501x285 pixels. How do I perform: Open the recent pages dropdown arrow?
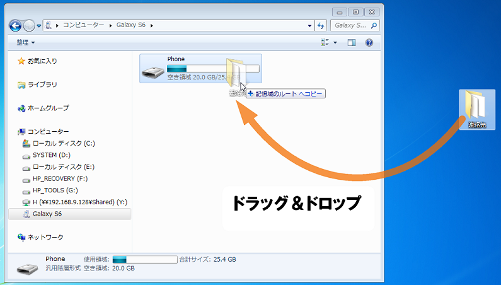pos(38,26)
